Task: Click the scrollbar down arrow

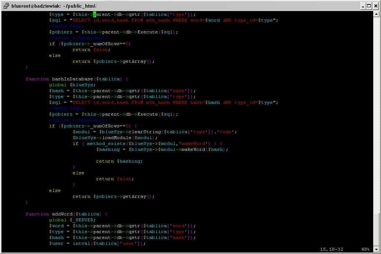Action: (x=376, y=249)
